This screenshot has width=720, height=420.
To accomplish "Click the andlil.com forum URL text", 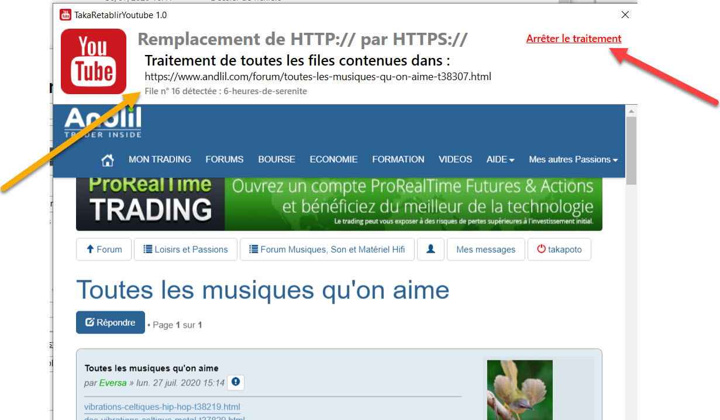I will coord(318,76).
